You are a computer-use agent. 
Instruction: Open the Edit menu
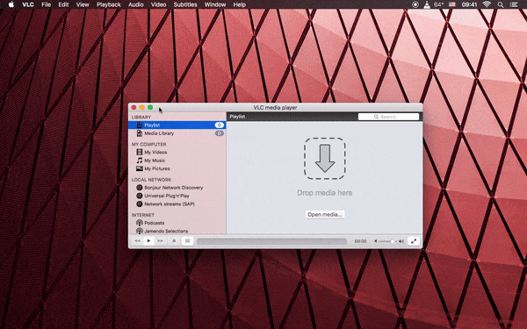(x=63, y=4)
